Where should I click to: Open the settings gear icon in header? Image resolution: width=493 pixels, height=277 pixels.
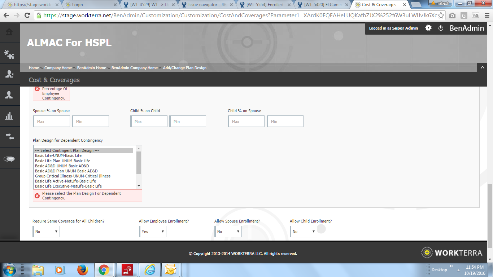pos(428,28)
